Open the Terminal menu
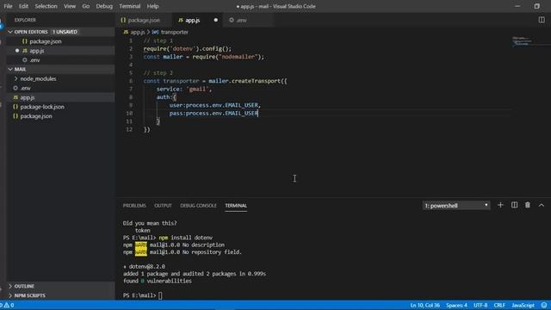This screenshot has height=310, width=551. click(x=130, y=6)
